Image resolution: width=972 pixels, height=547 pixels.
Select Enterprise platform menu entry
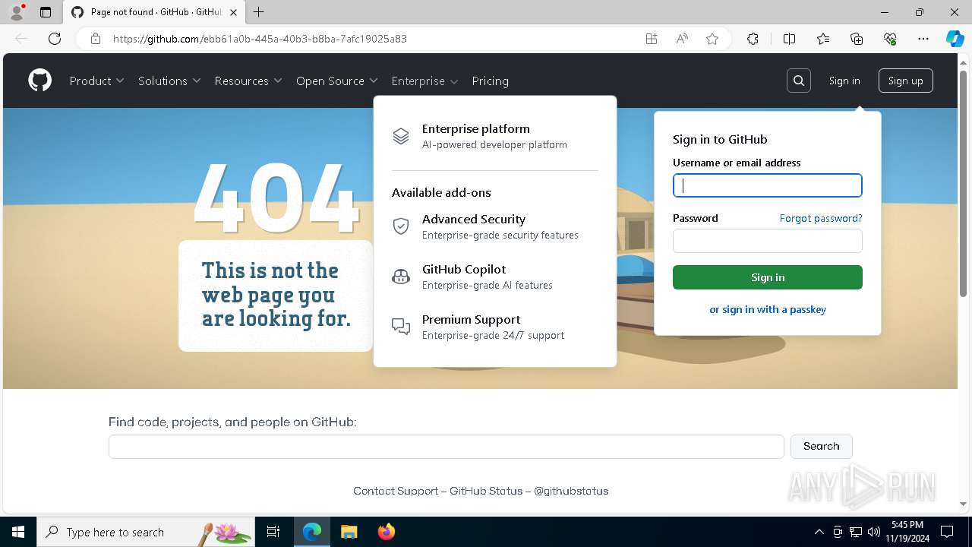[x=494, y=136]
